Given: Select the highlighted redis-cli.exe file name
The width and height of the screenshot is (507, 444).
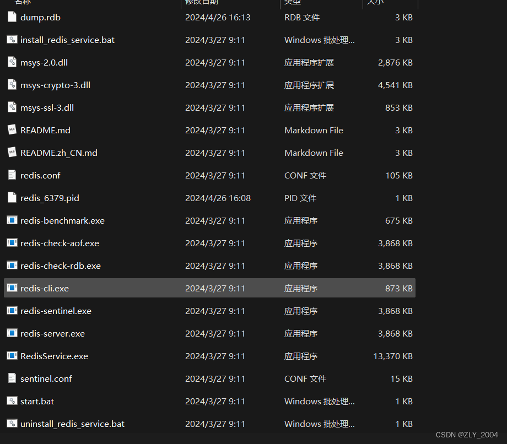Looking at the screenshot, I should 45,288.
